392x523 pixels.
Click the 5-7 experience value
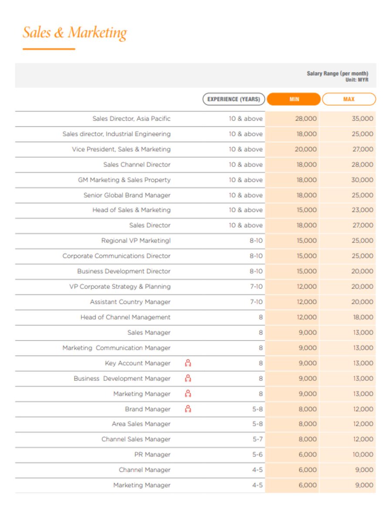tap(257, 439)
